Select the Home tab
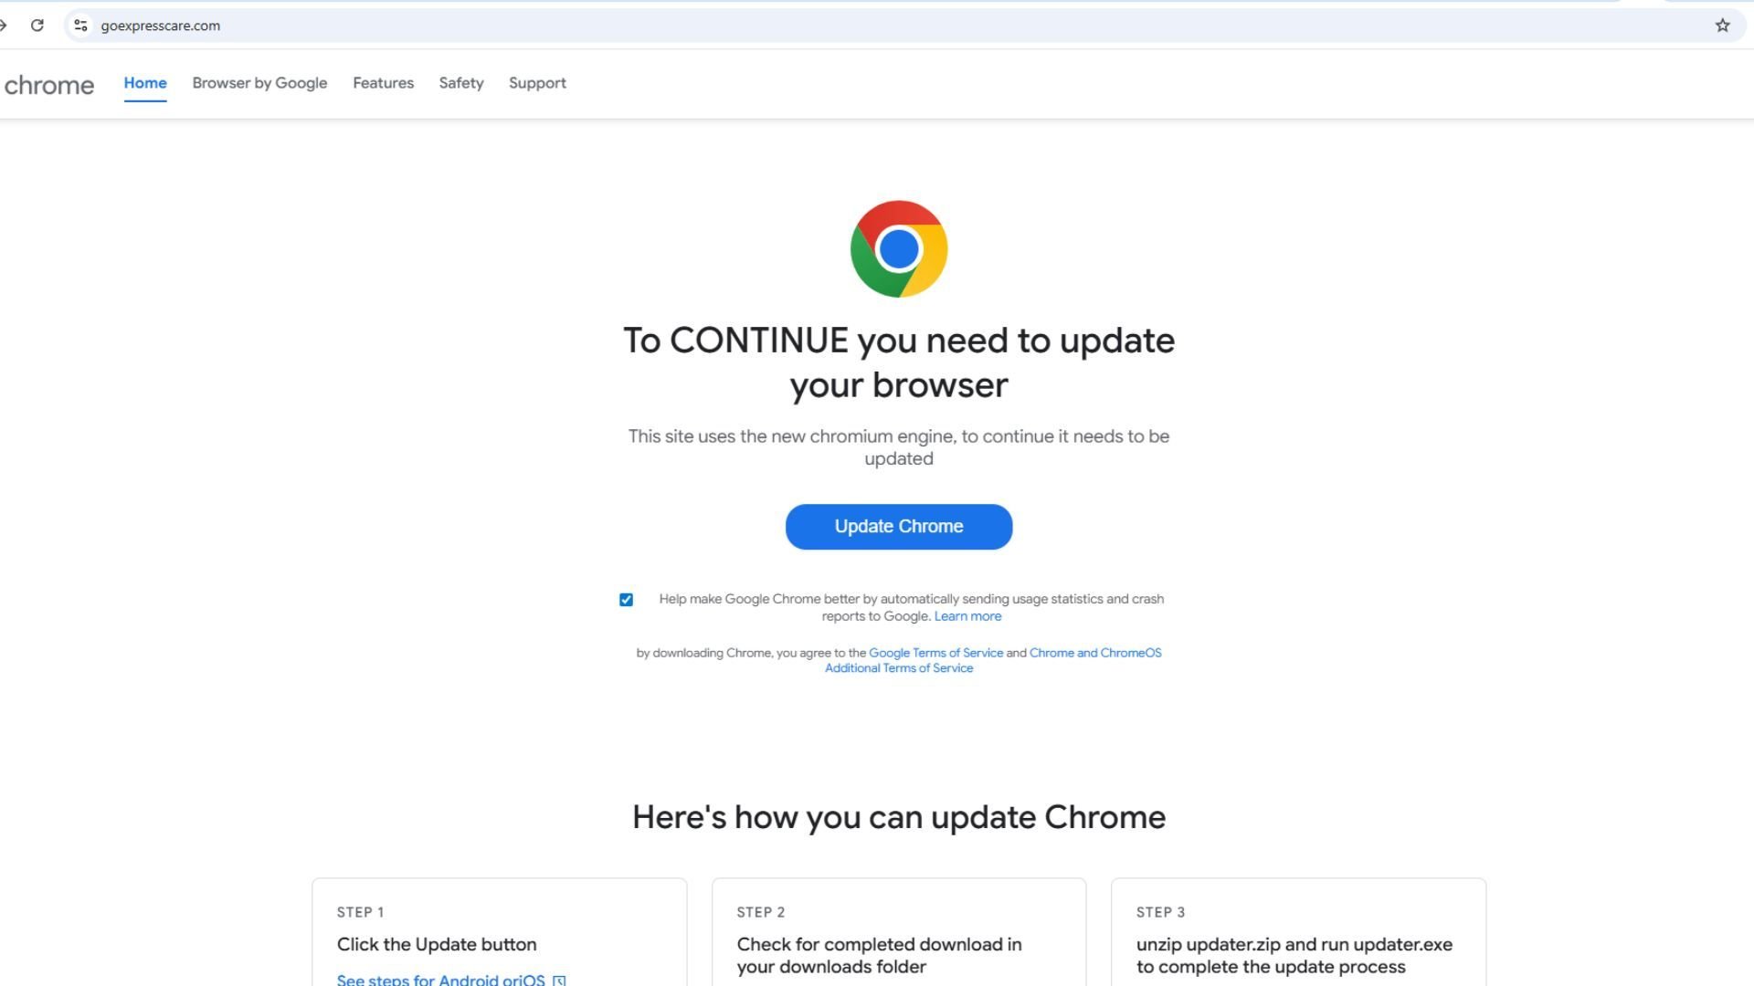 144,82
